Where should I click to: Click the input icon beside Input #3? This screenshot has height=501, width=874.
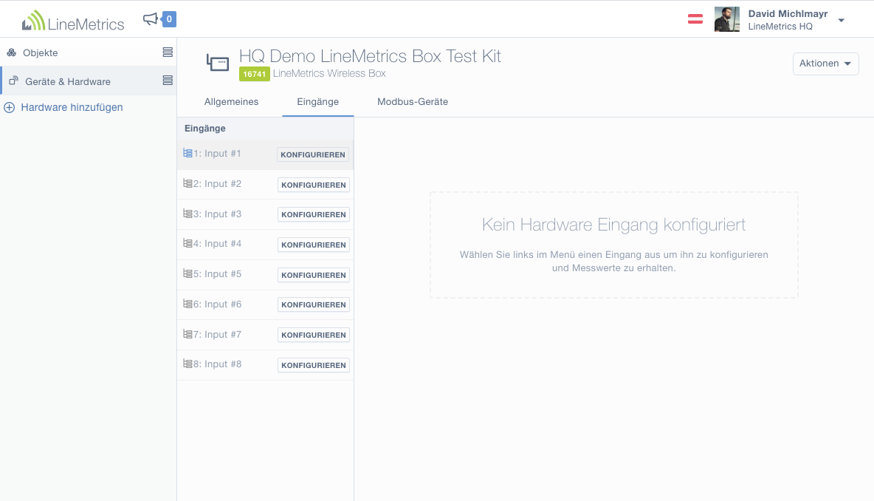click(x=187, y=213)
